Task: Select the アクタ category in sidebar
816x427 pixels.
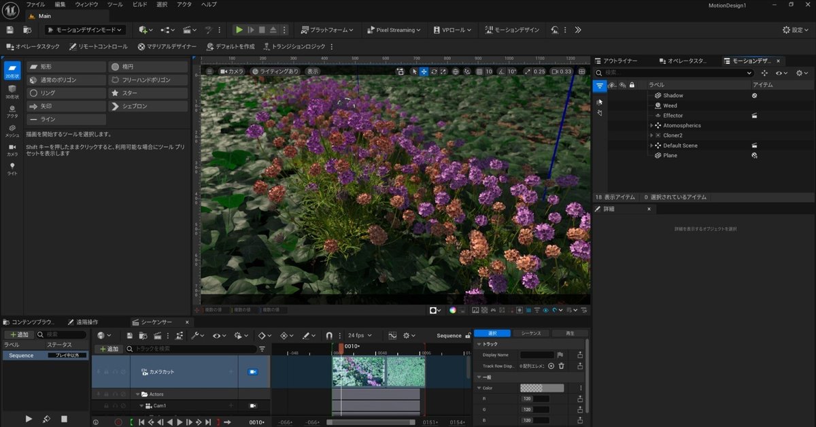Action: coord(12,111)
